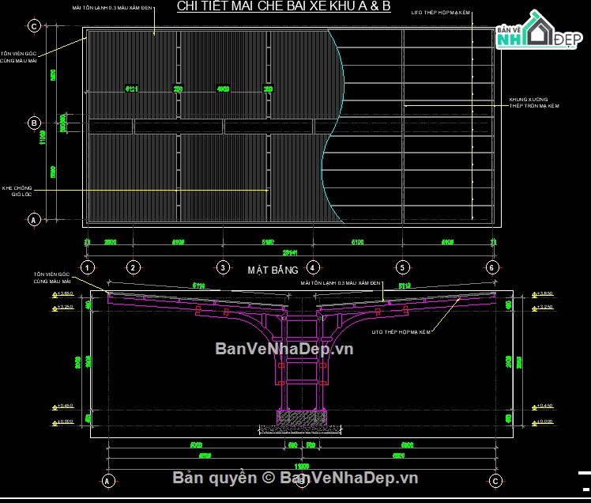Pick grid axis bubble 5 under the plan
The width and height of the screenshot is (591, 503).
point(402,268)
